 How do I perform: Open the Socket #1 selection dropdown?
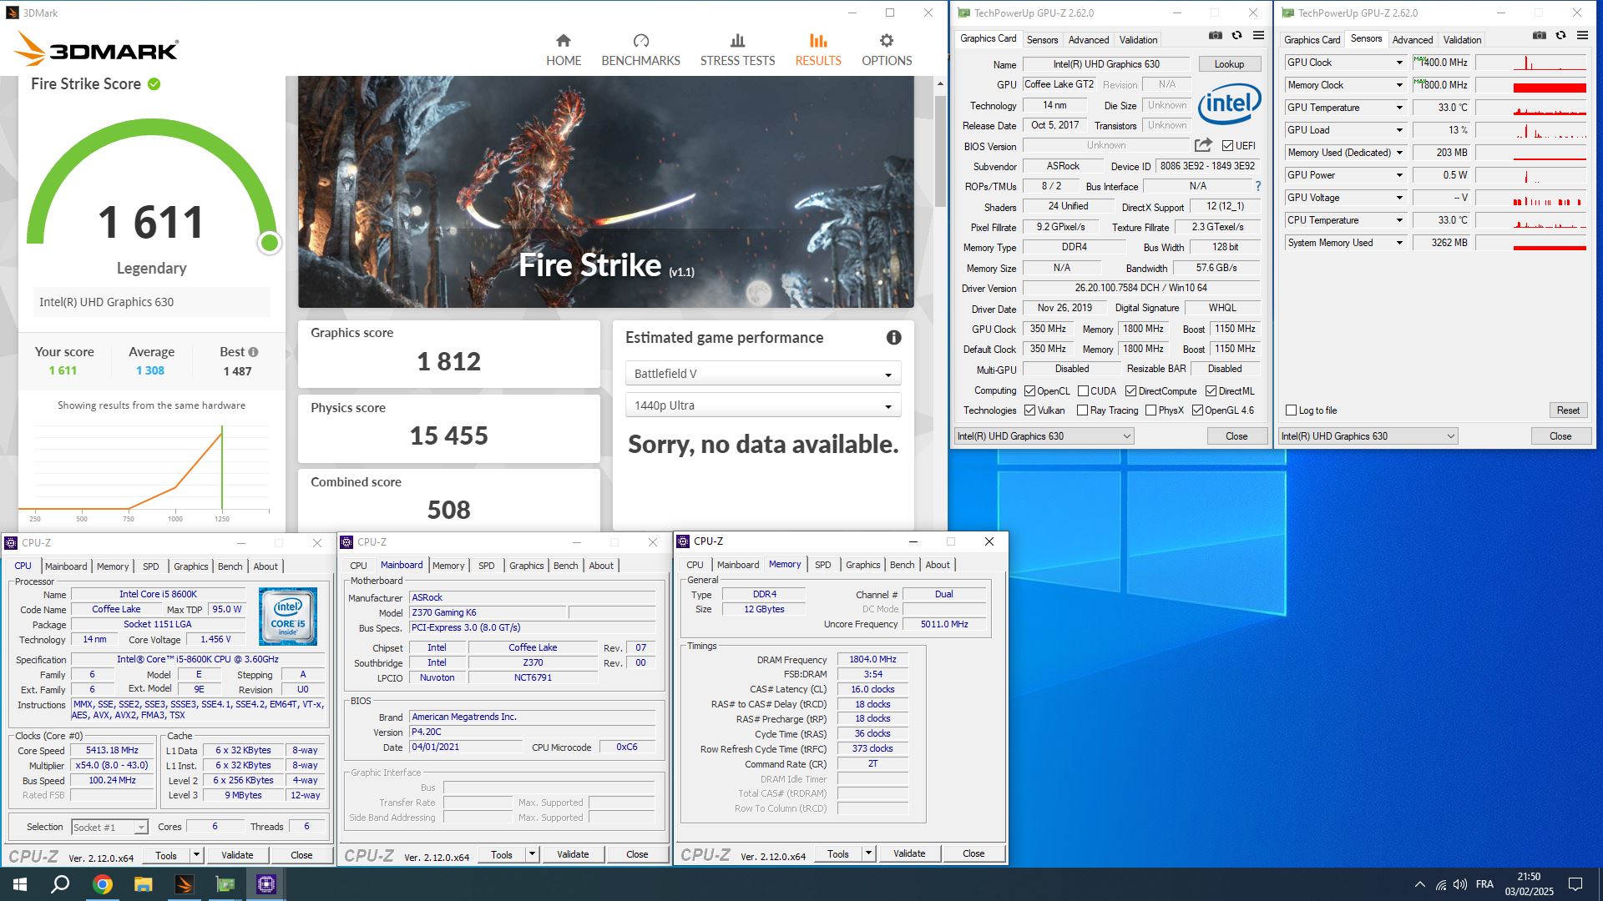tap(109, 828)
